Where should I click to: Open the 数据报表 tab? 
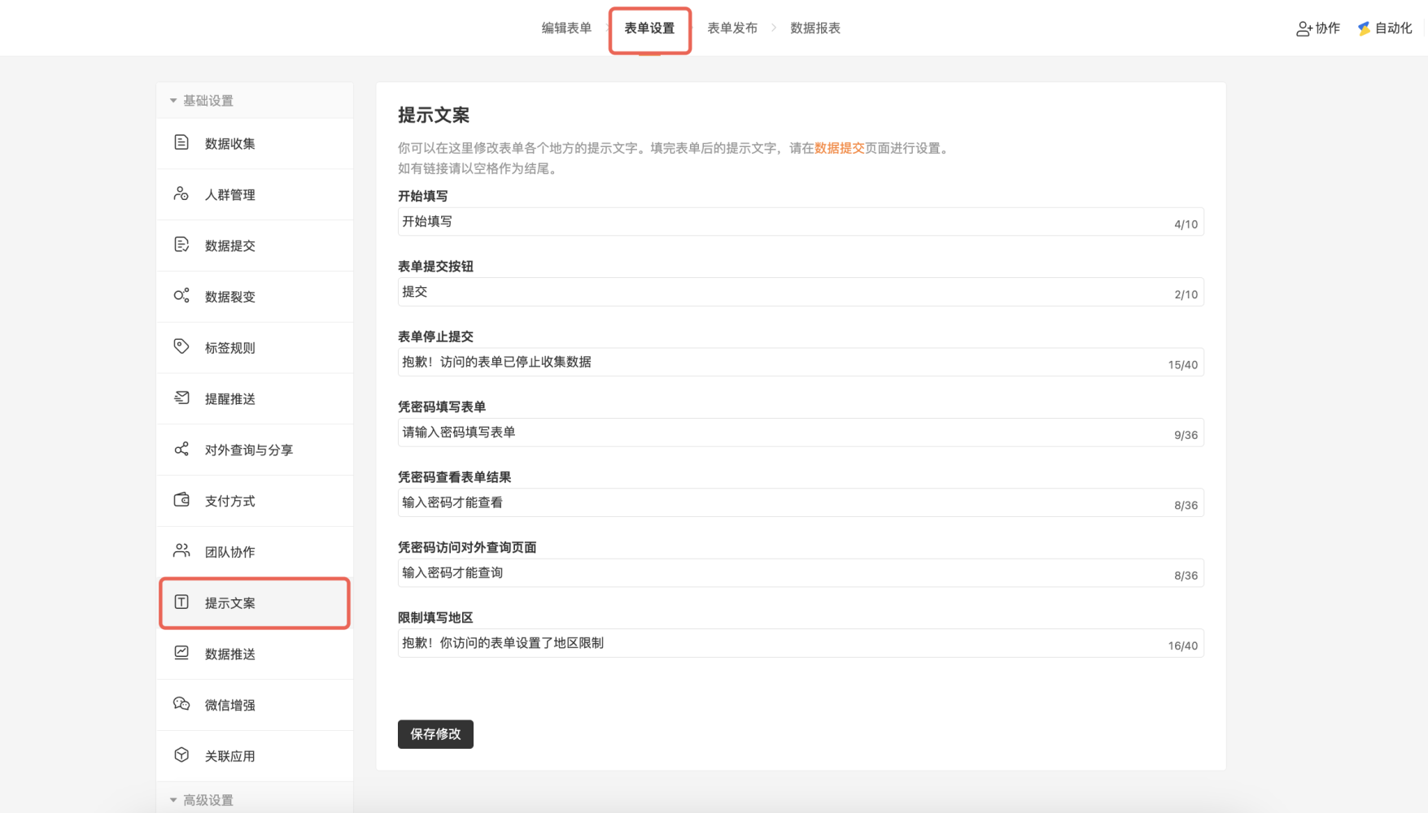pos(814,28)
